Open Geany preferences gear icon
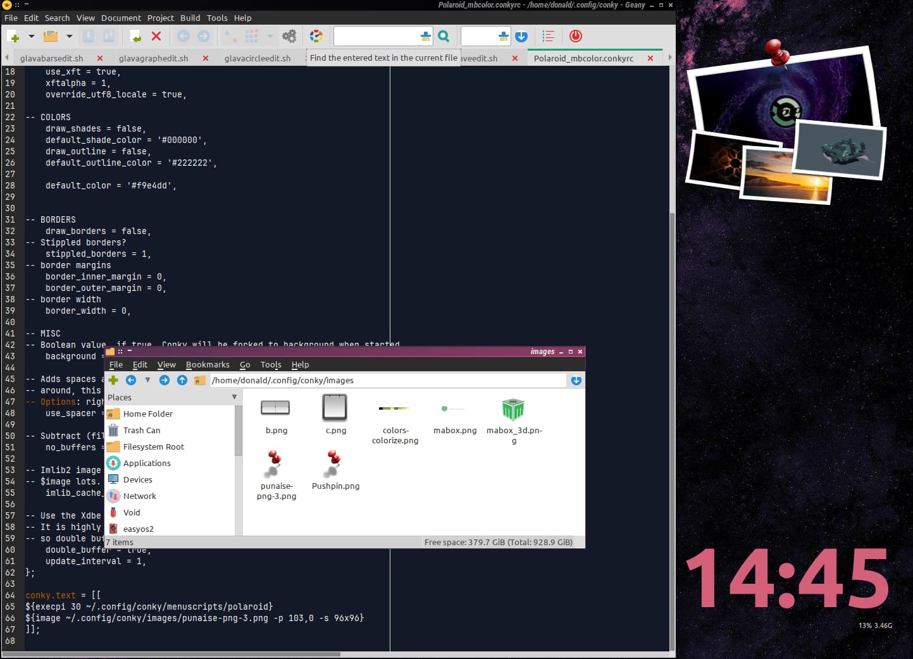Image resolution: width=913 pixels, height=659 pixels. point(289,36)
